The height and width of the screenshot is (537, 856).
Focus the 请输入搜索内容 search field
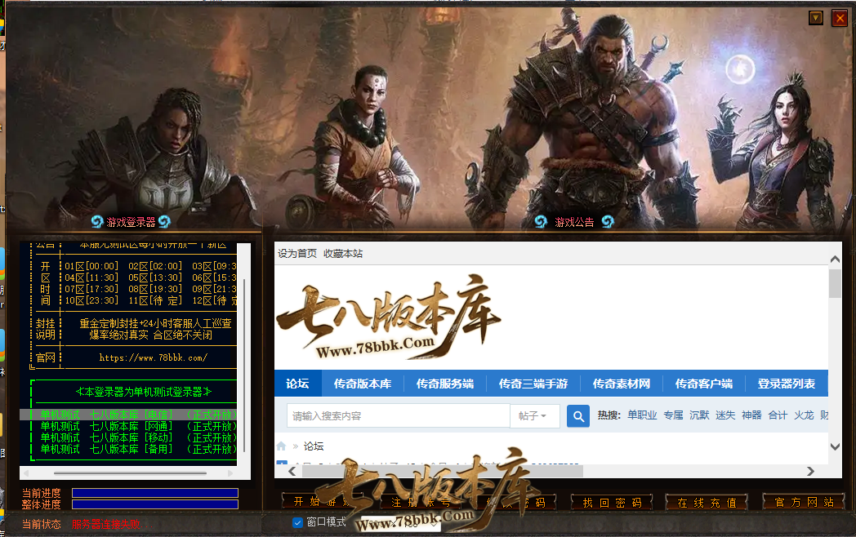pyautogui.click(x=399, y=416)
